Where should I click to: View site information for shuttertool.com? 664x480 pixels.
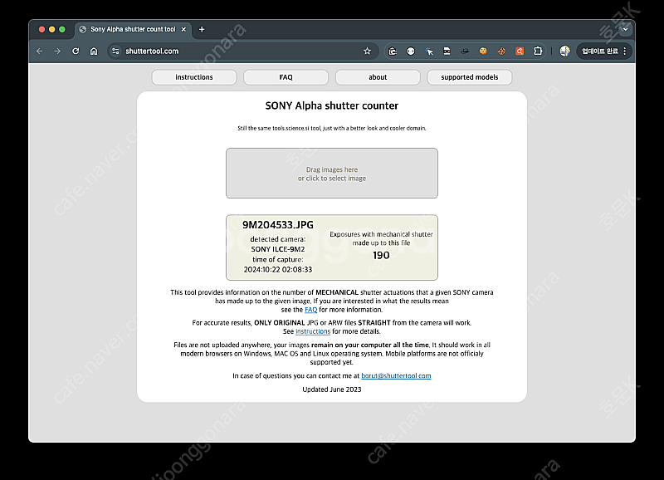pyautogui.click(x=115, y=51)
